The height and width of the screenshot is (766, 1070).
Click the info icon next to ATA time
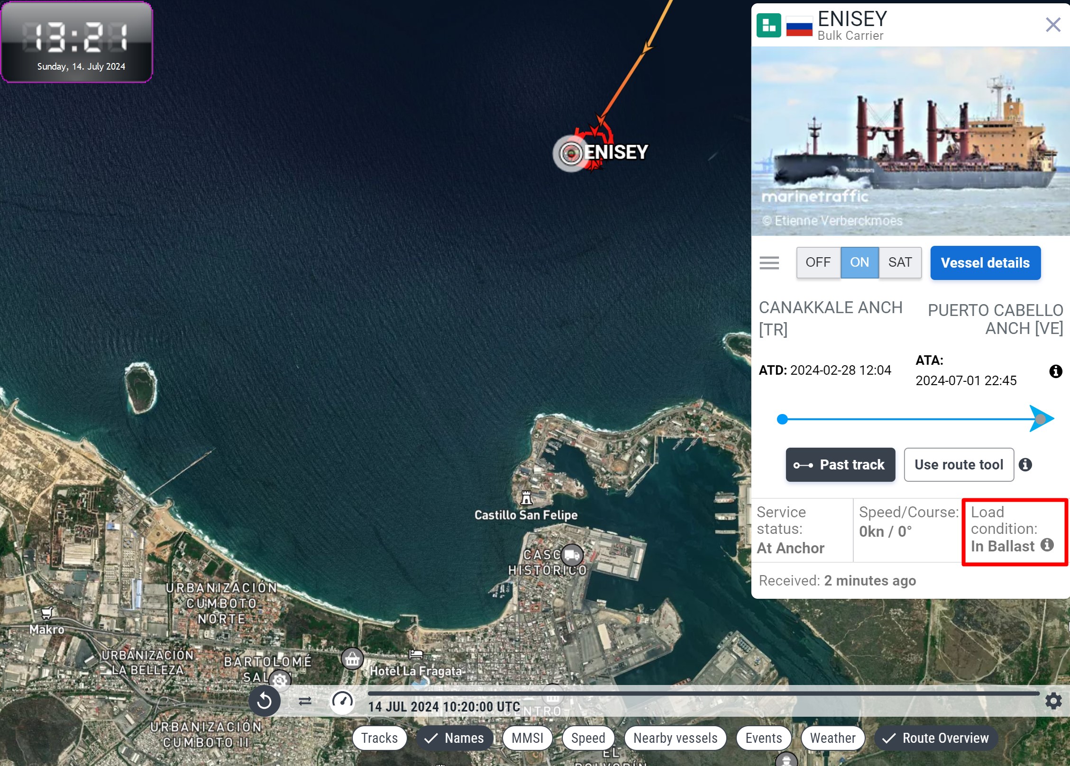pos(1056,371)
